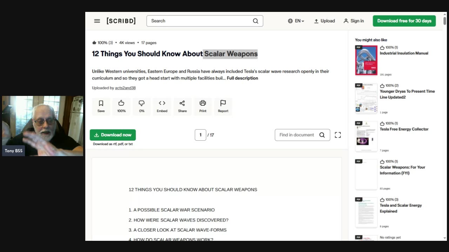Click the Industrial Insulation Manual title

click(x=404, y=53)
